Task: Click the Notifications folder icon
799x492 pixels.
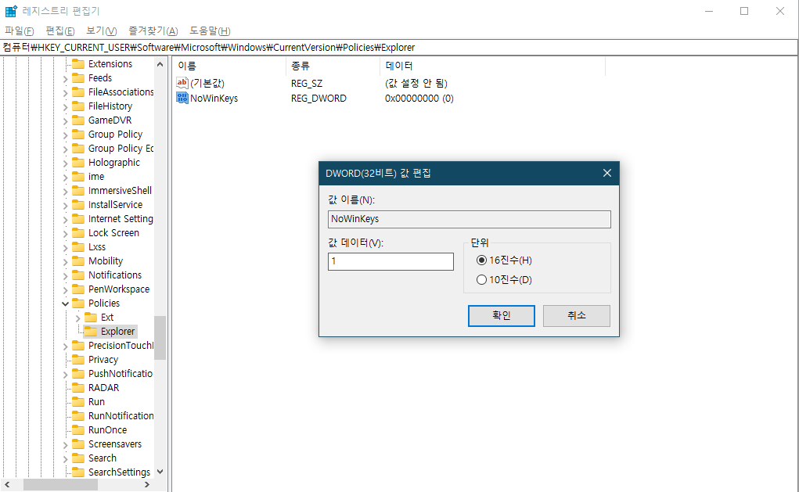Action: click(x=78, y=275)
